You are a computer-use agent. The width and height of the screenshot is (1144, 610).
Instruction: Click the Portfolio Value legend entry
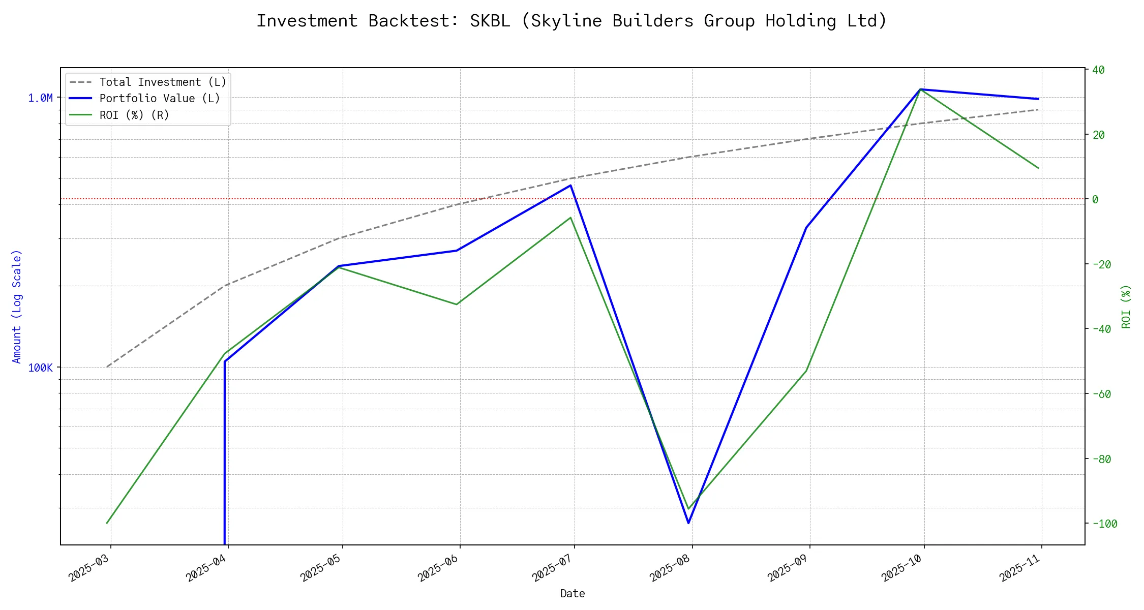click(160, 98)
